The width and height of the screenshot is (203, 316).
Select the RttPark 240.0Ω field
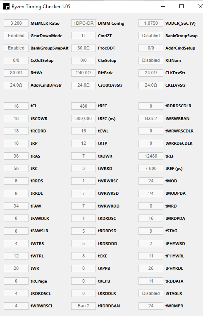(84, 73)
